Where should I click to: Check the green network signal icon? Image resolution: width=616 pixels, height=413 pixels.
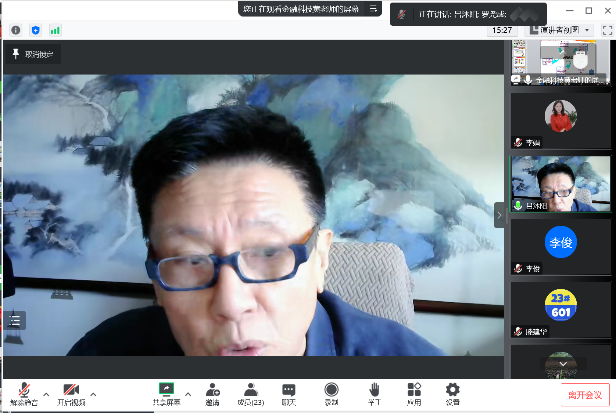[55, 30]
